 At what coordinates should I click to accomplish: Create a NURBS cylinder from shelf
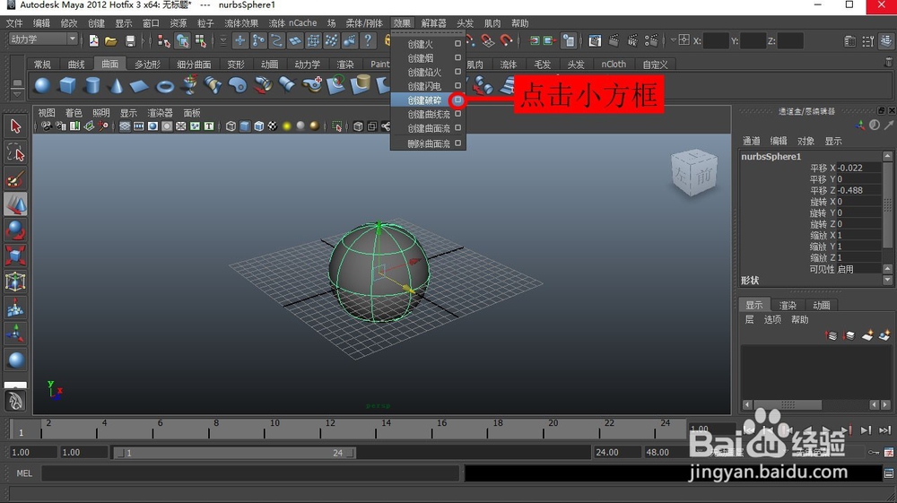(91, 86)
